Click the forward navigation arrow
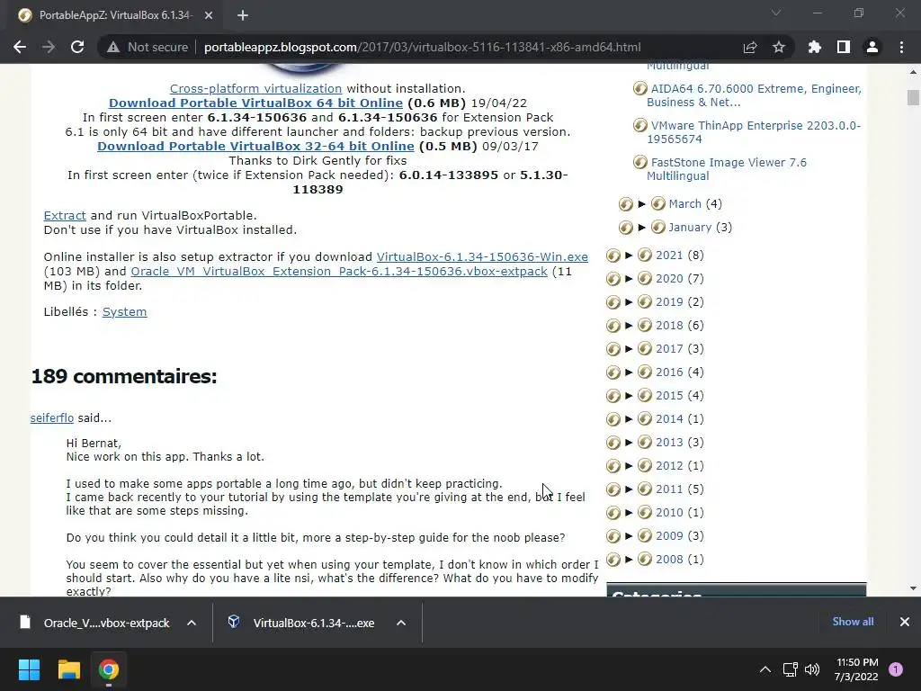921x691 pixels. coord(49,47)
